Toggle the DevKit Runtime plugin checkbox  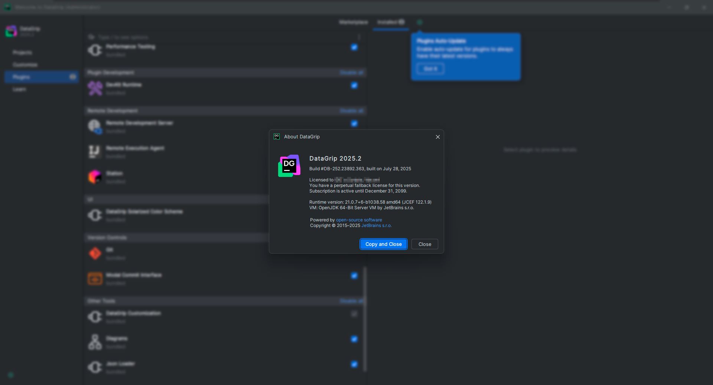pos(354,85)
